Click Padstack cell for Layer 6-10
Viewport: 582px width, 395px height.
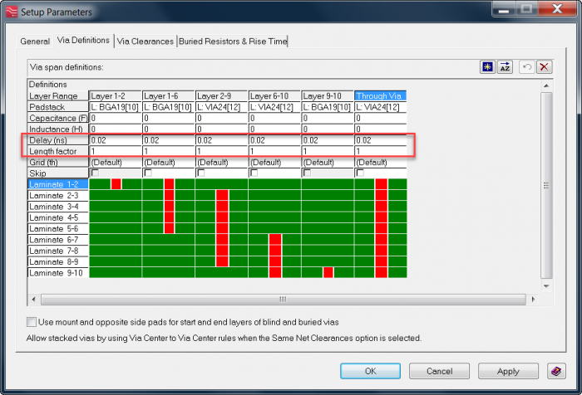(274, 107)
